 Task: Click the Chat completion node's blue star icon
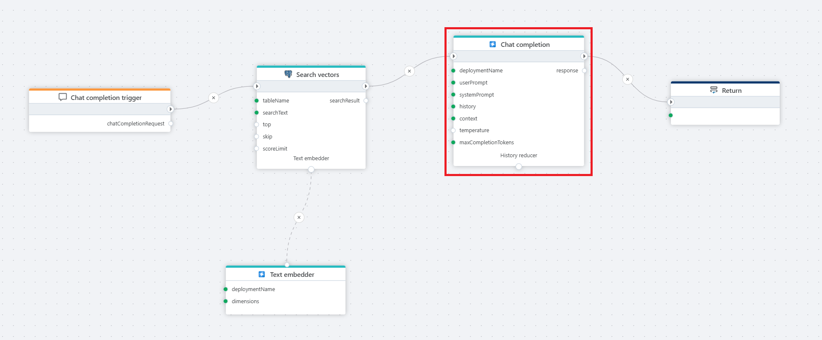493,44
